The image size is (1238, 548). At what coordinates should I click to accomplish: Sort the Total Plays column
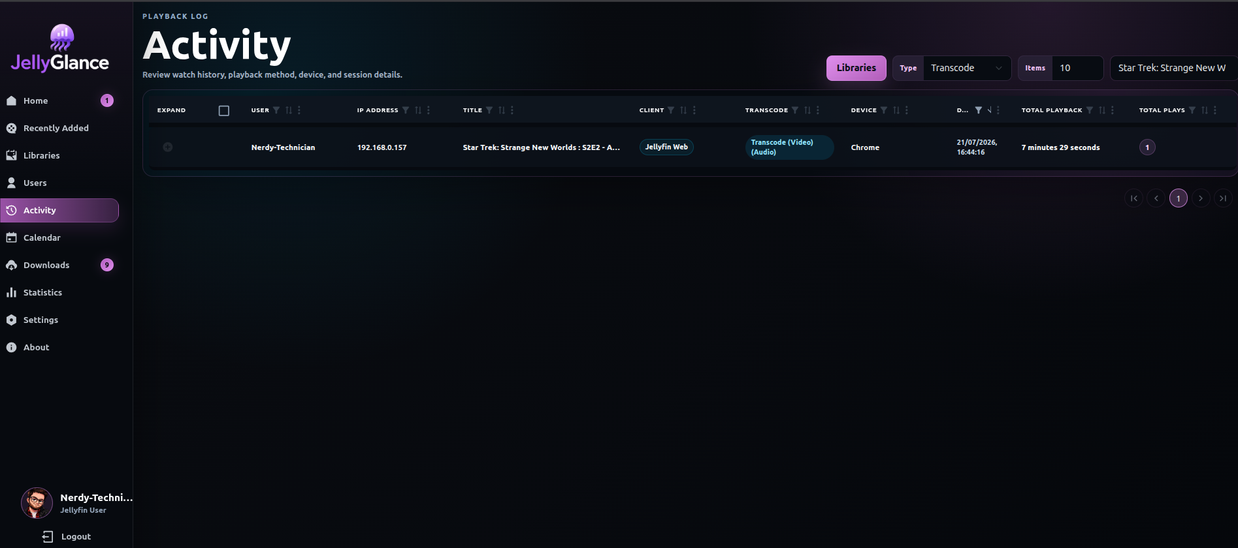(x=1205, y=110)
